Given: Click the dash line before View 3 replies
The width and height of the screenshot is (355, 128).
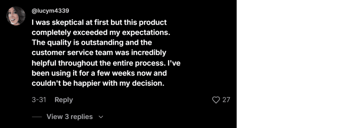Looking at the screenshot, I should tap(37, 117).
